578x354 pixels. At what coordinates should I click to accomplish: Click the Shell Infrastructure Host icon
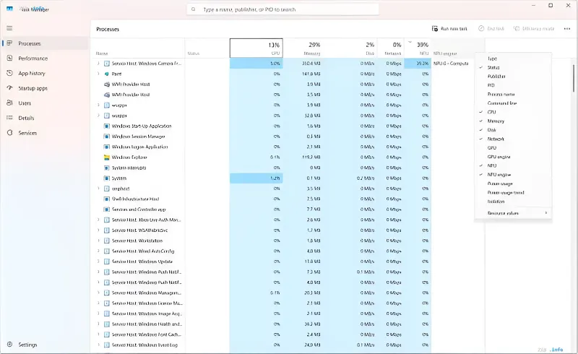click(x=106, y=199)
